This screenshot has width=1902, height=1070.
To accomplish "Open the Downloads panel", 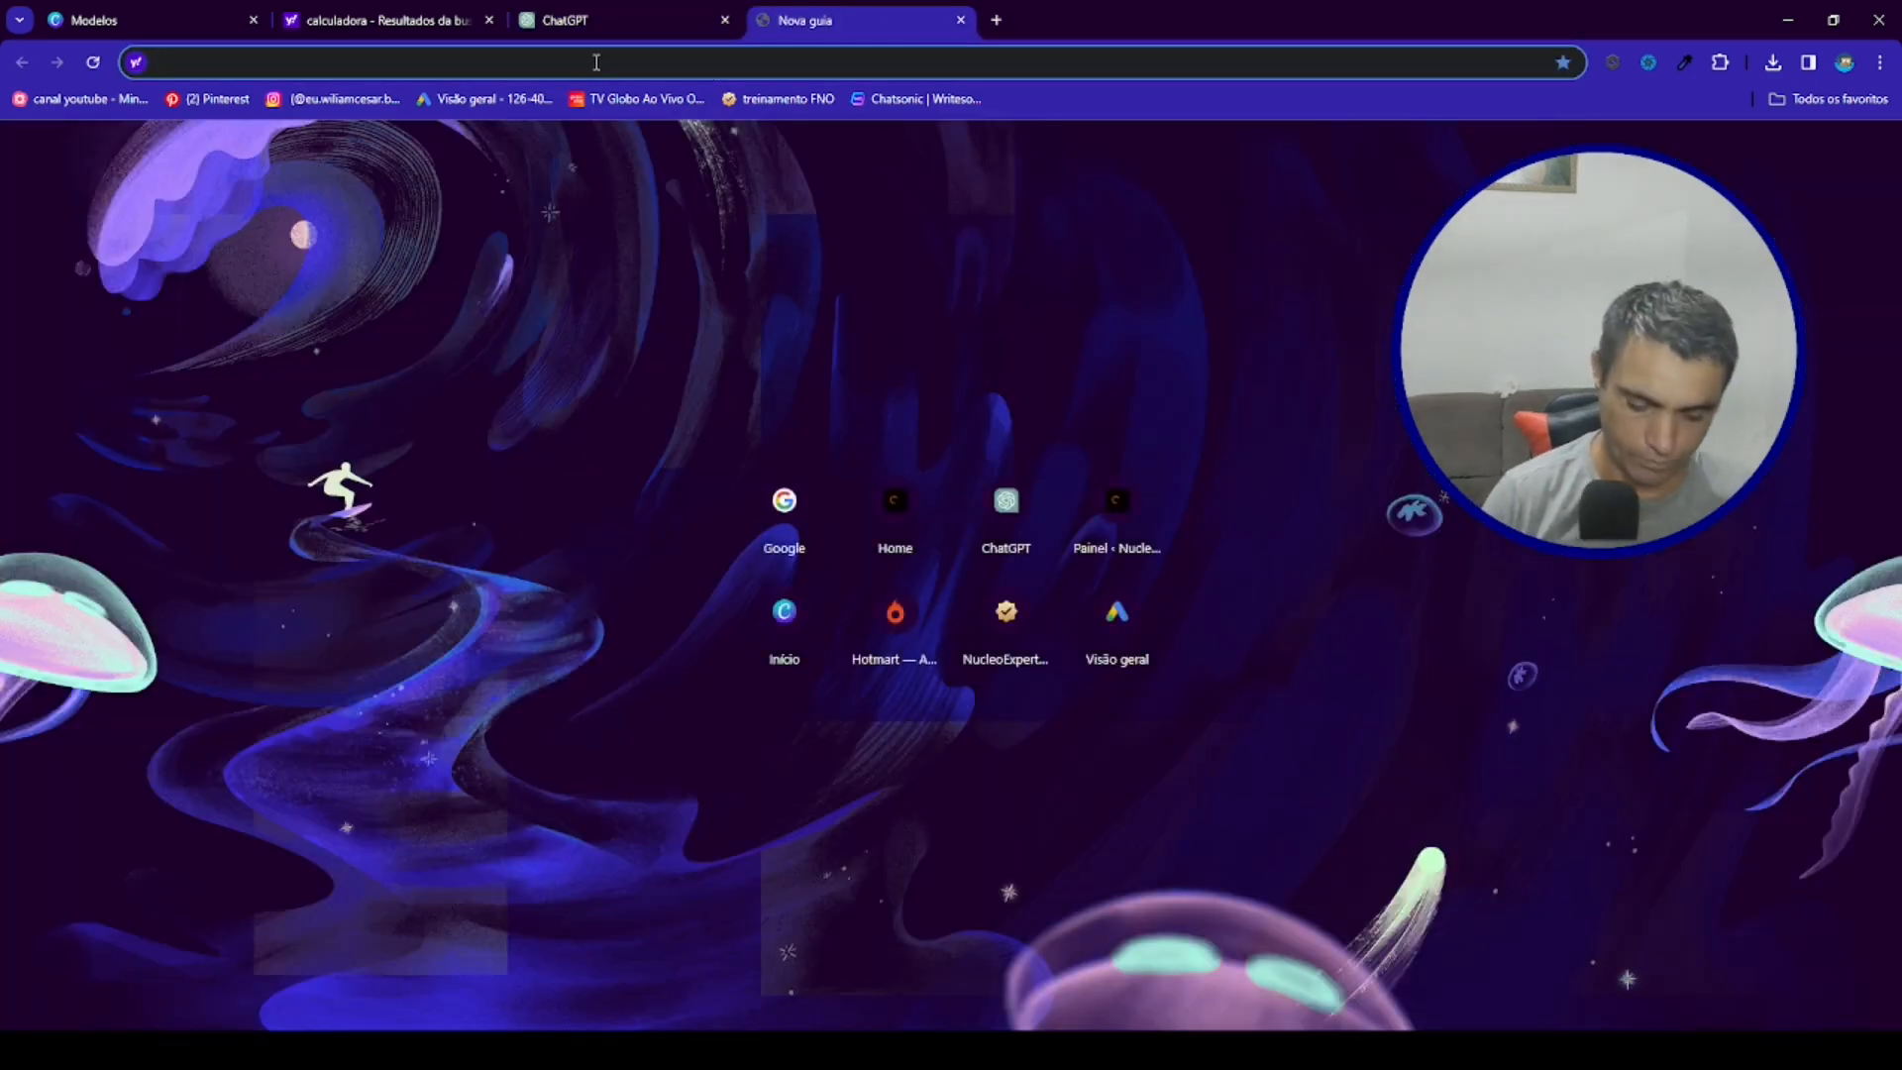I will 1773,62.
